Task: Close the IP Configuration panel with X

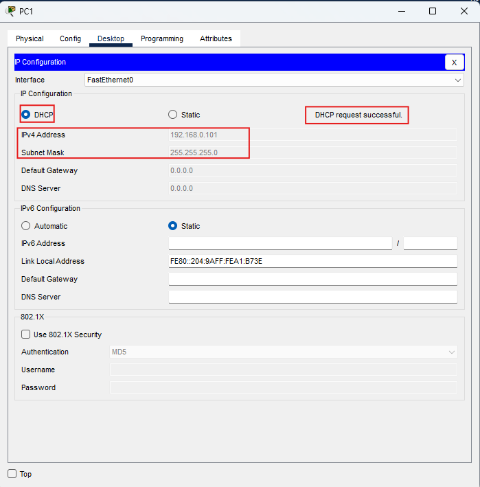Action: [454, 63]
